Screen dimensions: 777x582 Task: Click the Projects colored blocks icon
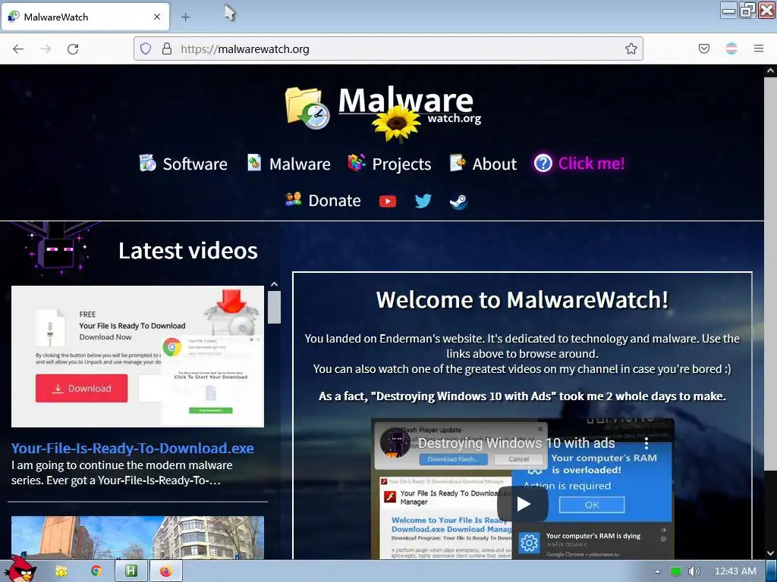pyautogui.click(x=357, y=162)
